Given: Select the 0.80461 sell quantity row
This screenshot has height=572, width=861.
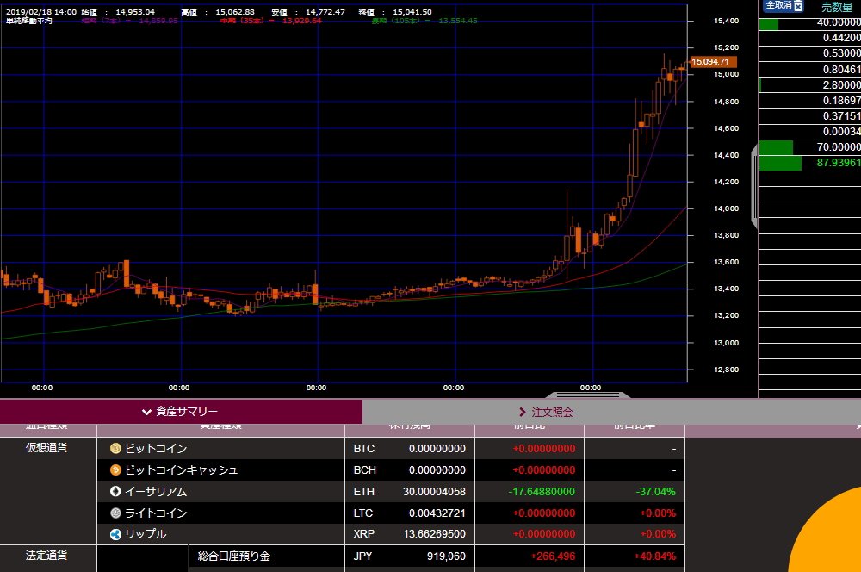Looking at the screenshot, I should point(810,69).
